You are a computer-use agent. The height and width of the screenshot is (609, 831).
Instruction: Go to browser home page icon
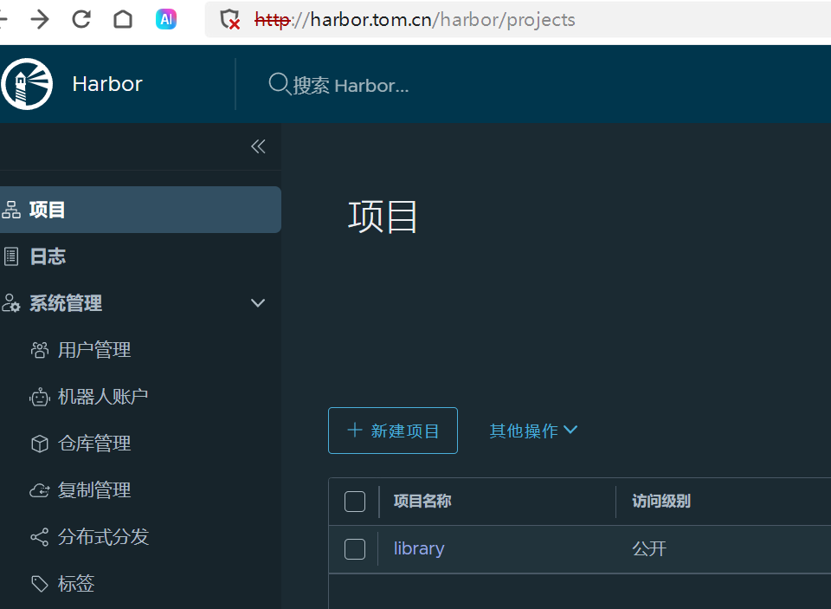[123, 20]
